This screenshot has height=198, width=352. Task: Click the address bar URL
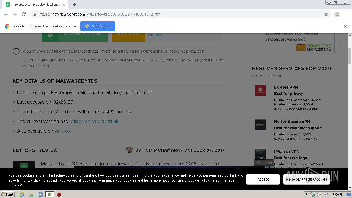coord(100,14)
